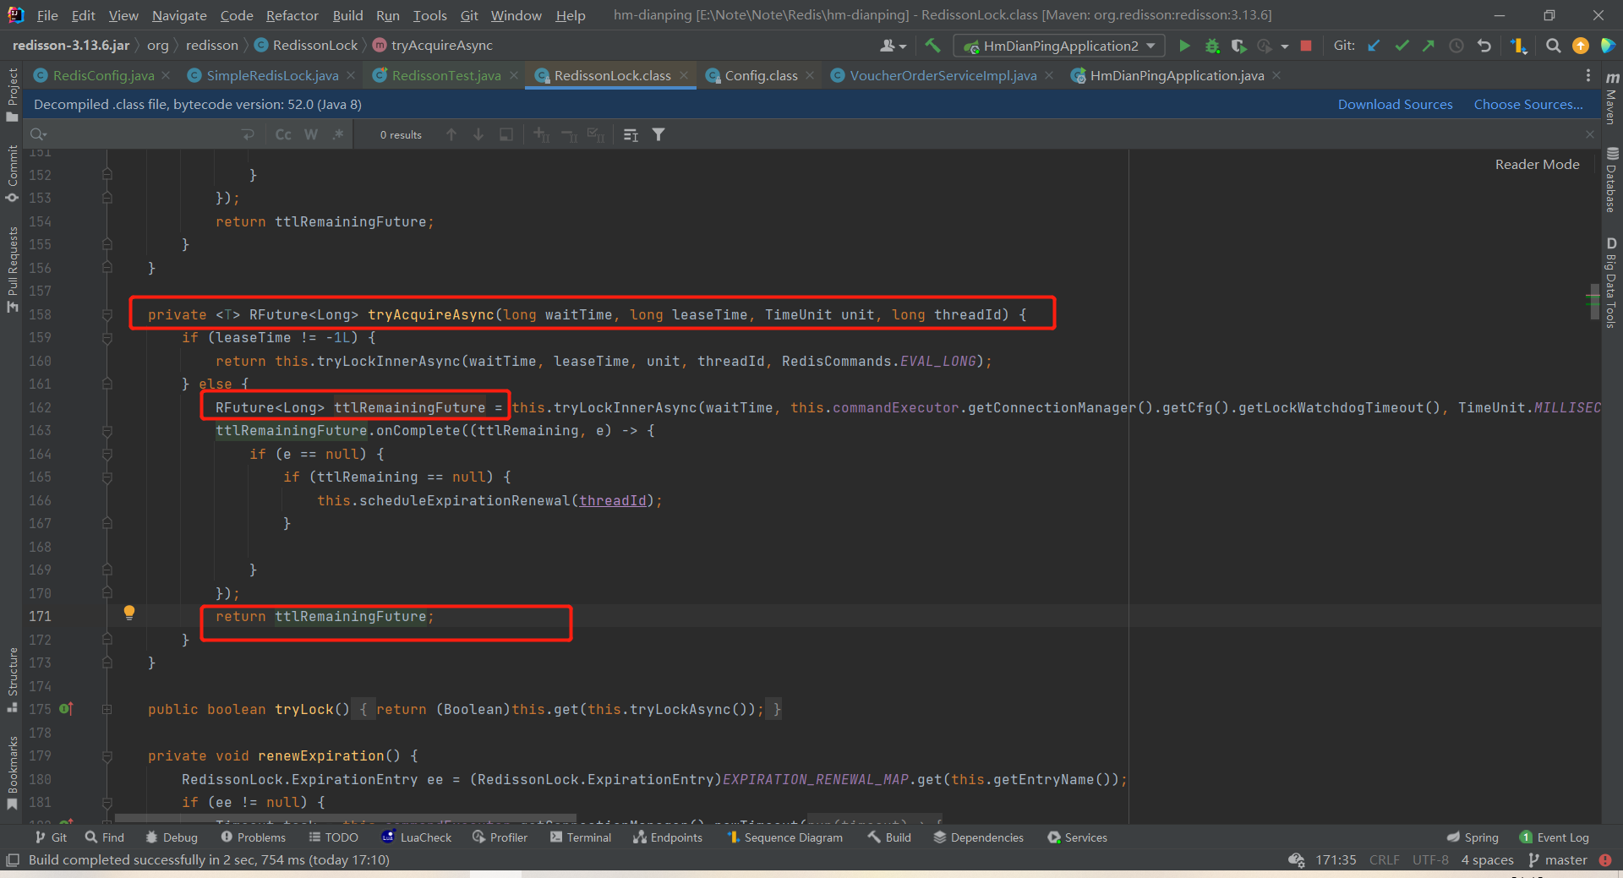Open the Terminal tool window
This screenshot has height=878, width=1623.
(x=580, y=837)
